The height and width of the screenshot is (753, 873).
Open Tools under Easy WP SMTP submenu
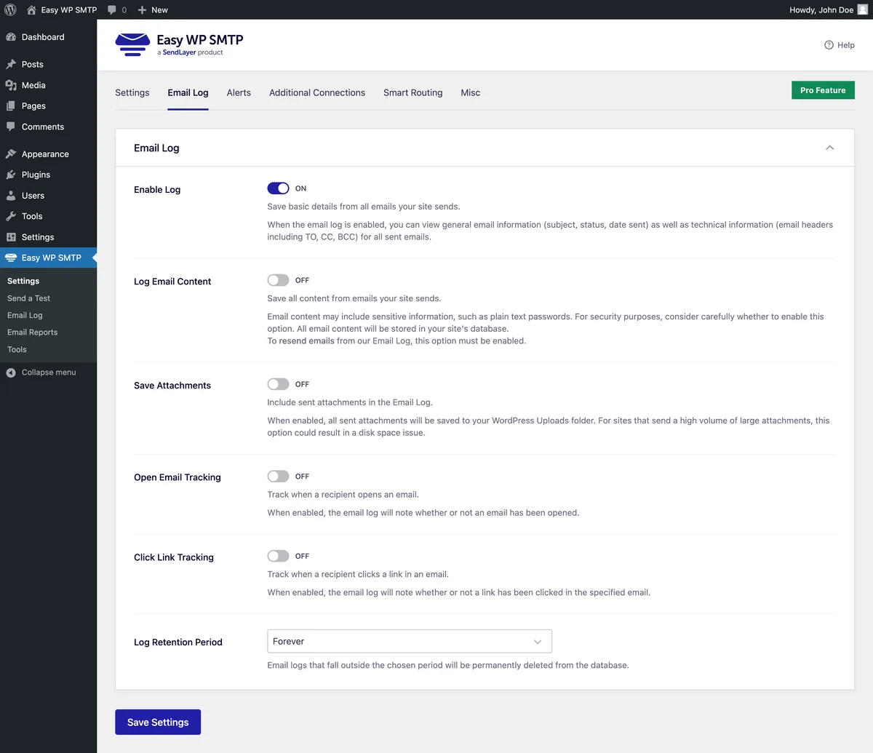(17, 349)
